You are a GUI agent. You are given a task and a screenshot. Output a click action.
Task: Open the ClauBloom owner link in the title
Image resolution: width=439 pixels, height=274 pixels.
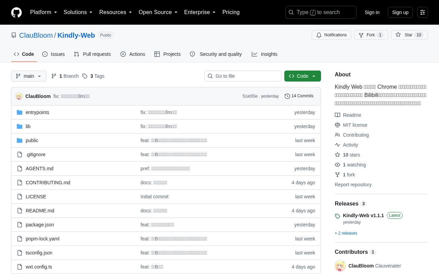pos(36,35)
